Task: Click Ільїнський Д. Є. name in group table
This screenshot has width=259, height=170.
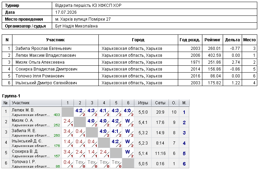Action: pyautogui.click(x=27, y=141)
